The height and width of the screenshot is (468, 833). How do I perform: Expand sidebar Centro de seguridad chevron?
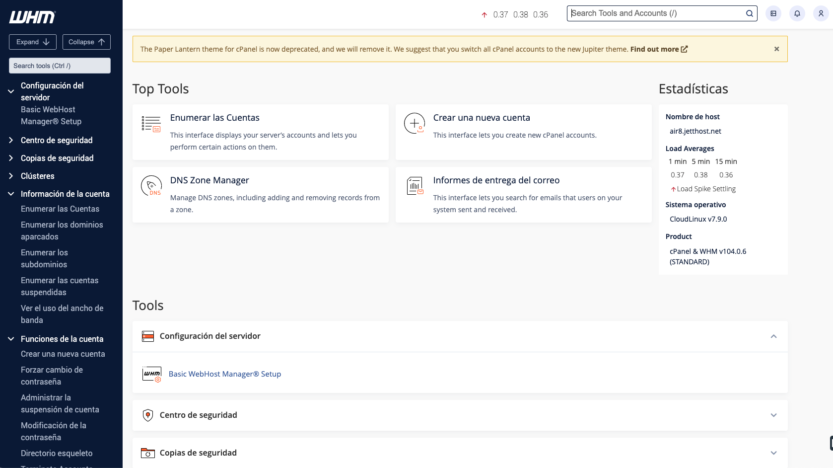tap(11, 141)
